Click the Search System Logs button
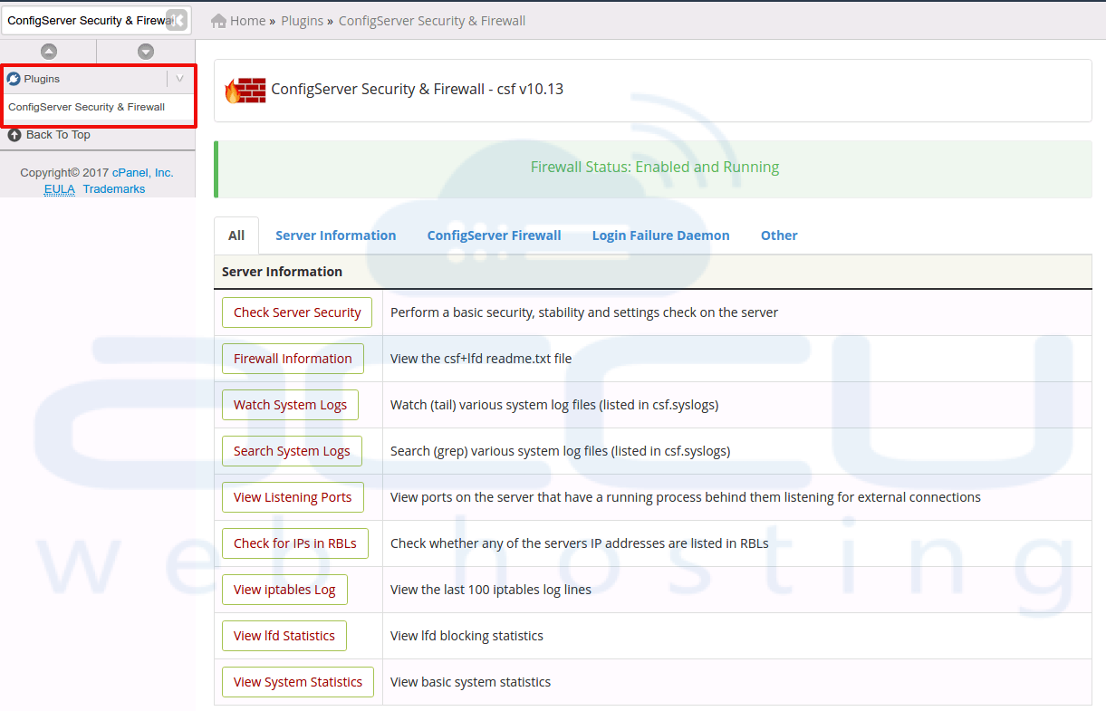Screen dimensions: 1106x711 pyautogui.click(x=292, y=451)
